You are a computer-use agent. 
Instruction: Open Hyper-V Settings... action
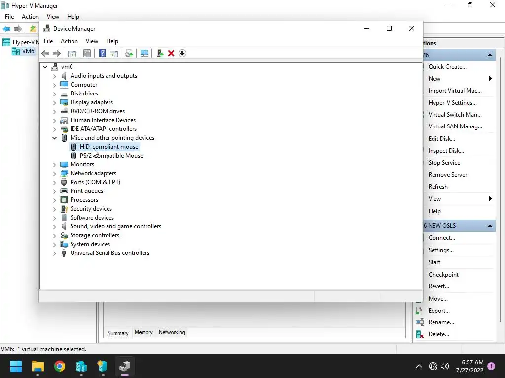[x=453, y=103]
